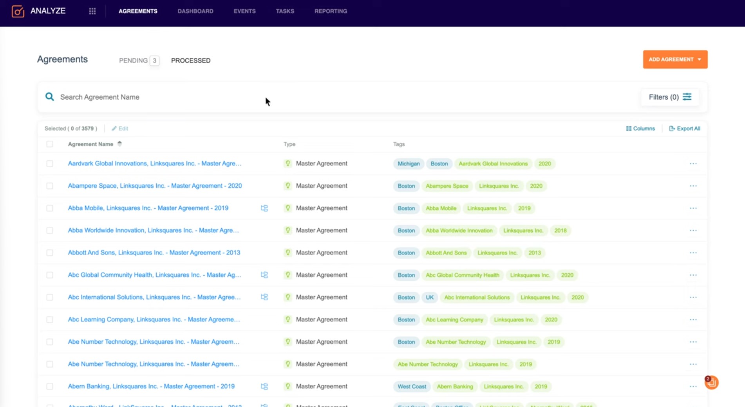Click type icon in Aardvark Global Innovations row
The height and width of the screenshot is (407, 745).
point(288,163)
